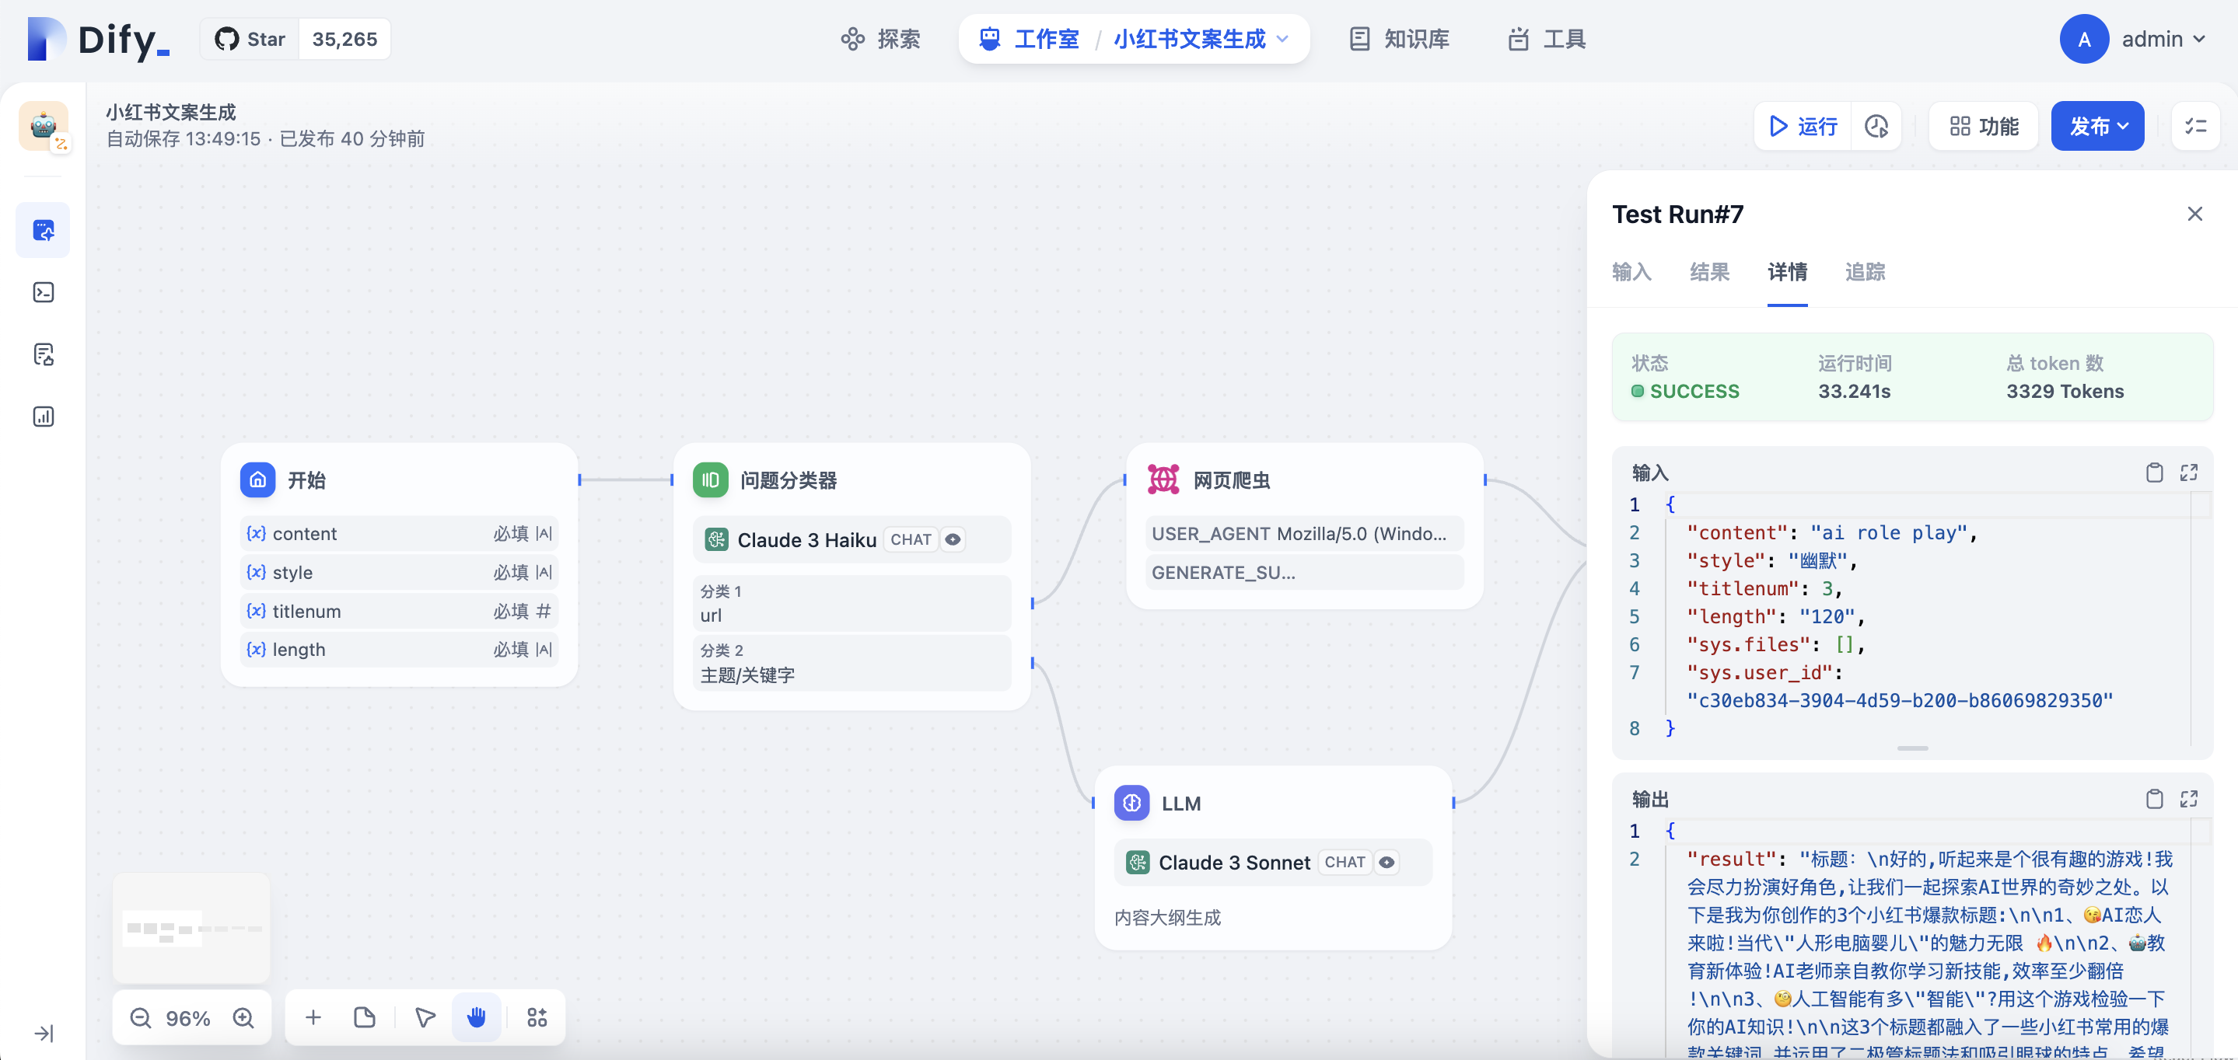
Task: Open run history clock icon
Action: point(1876,127)
